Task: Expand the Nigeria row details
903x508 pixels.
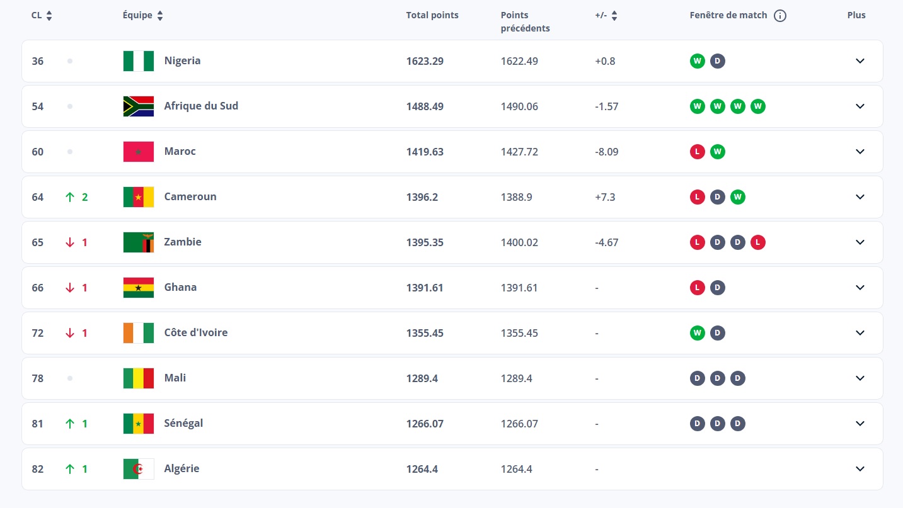Action: [x=860, y=61]
